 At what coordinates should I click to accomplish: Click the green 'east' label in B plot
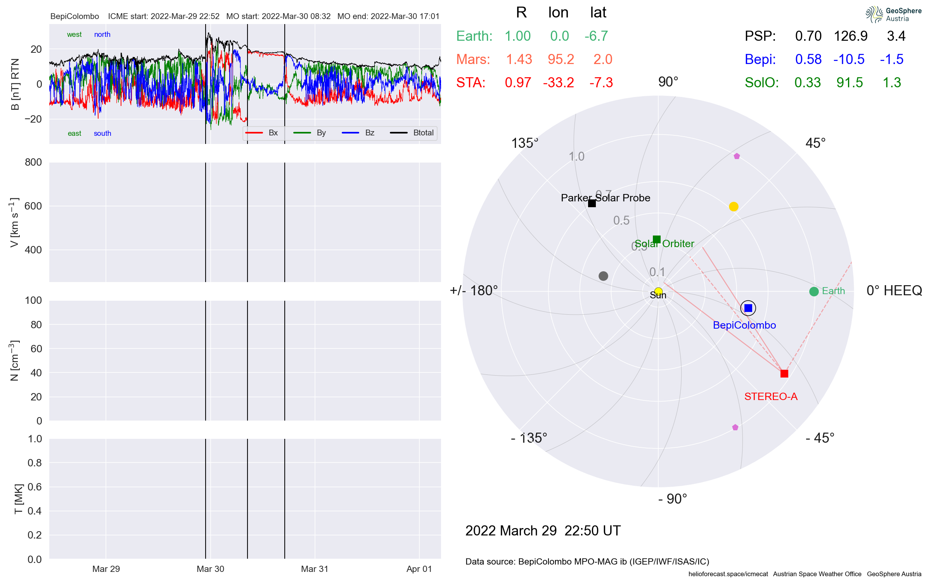[x=74, y=133]
